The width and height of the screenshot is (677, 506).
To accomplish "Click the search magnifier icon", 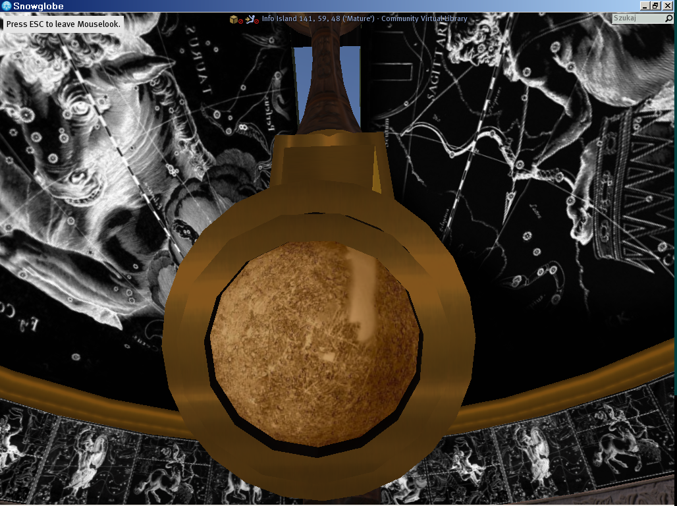I will click(669, 18).
